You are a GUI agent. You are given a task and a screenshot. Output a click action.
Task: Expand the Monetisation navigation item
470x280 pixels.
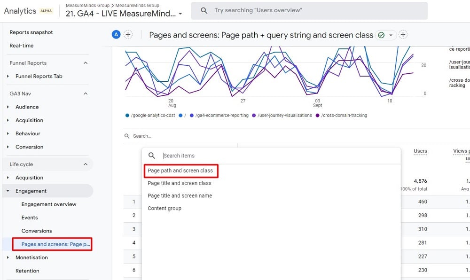tap(31, 257)
